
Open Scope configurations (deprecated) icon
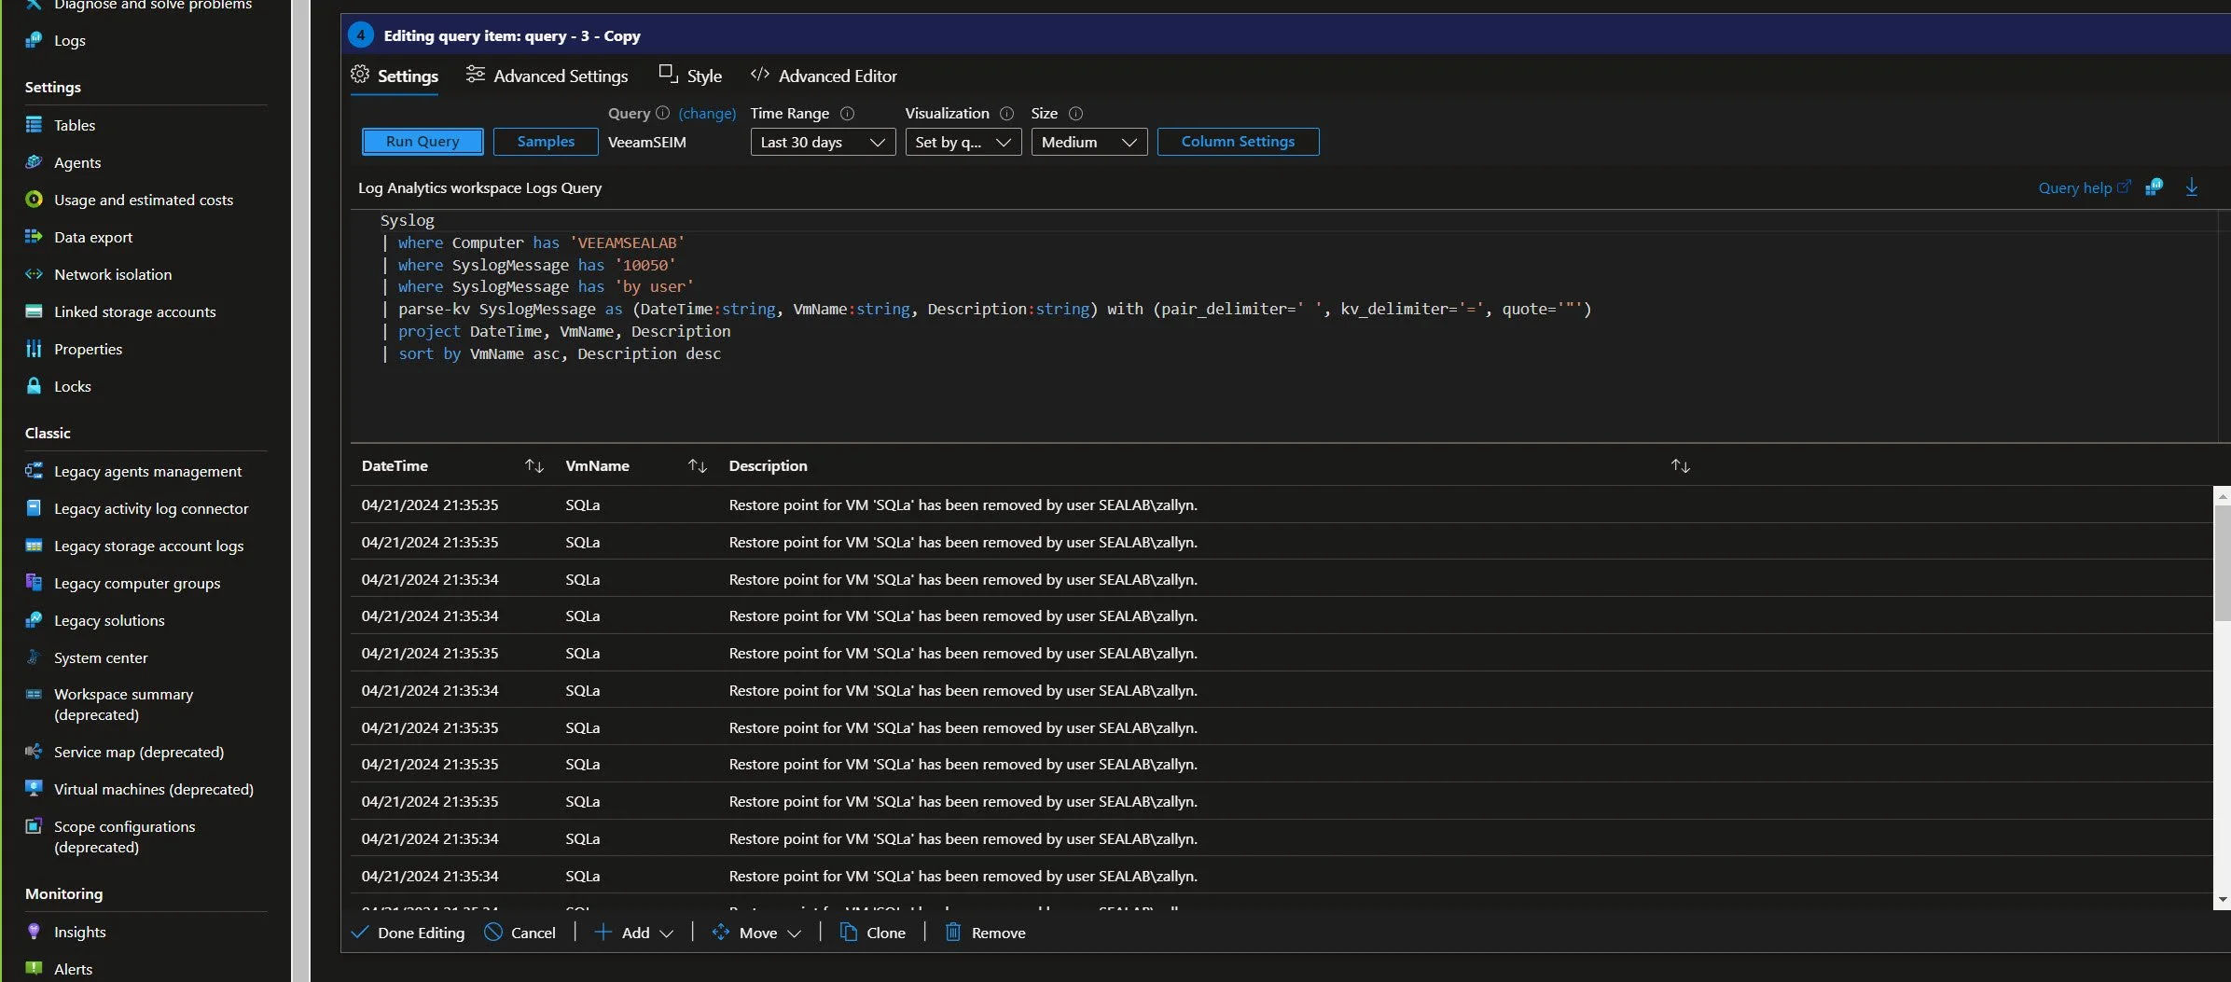(x=34, y=826)
